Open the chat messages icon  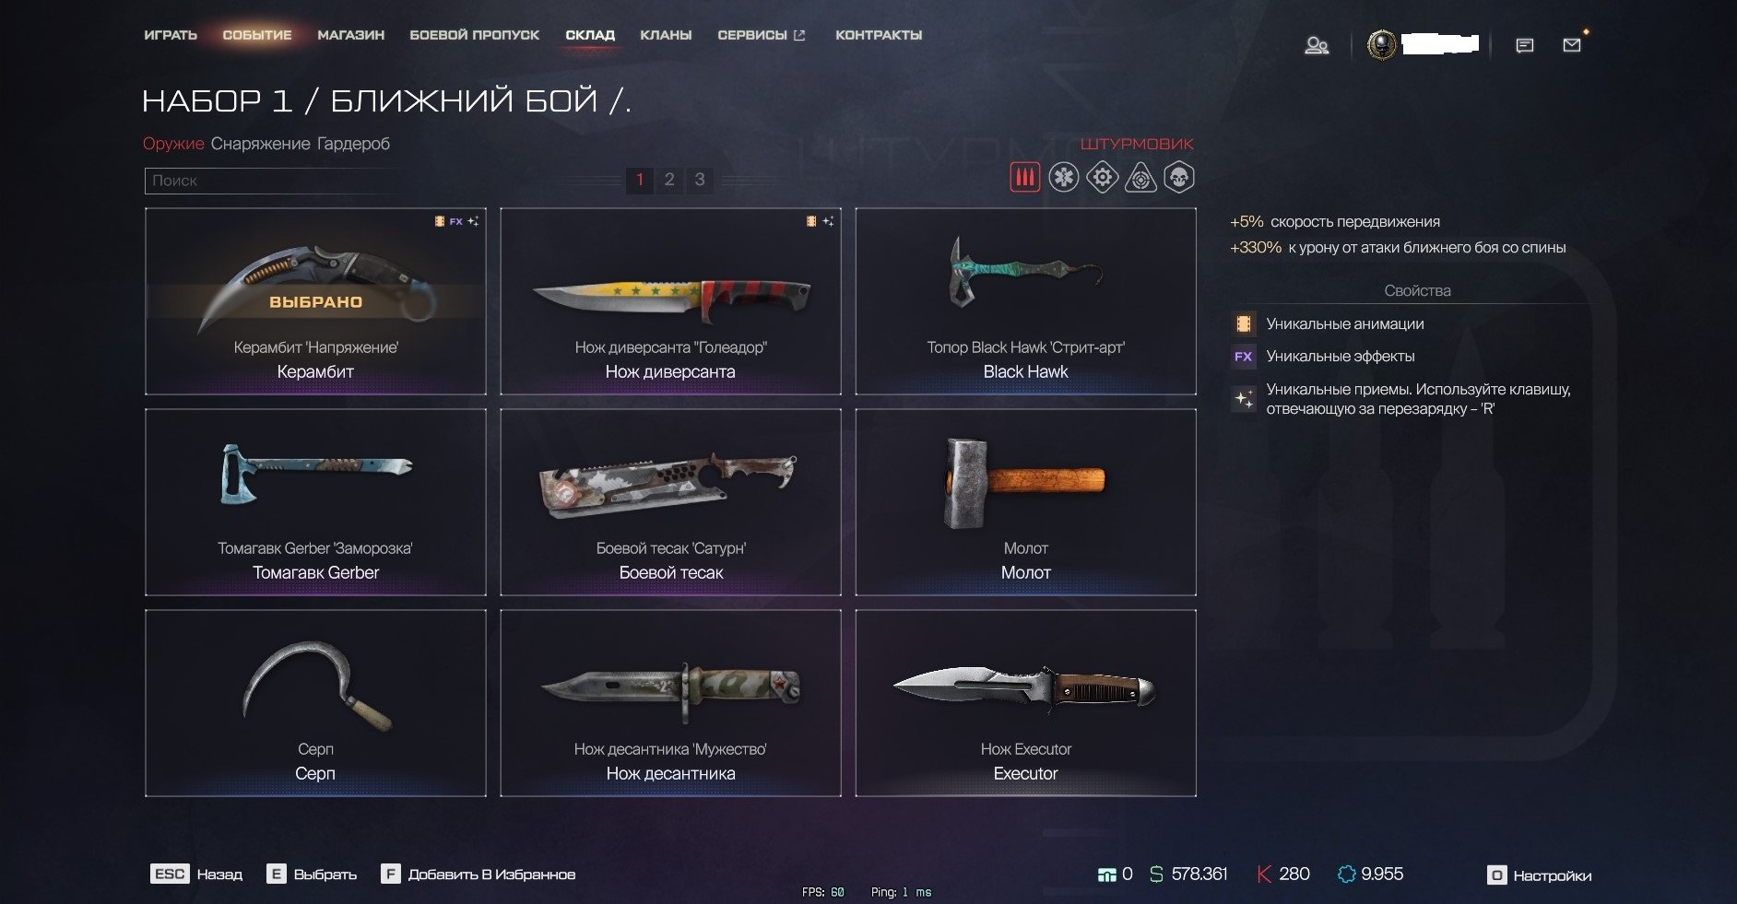(x=1525, y=45)
